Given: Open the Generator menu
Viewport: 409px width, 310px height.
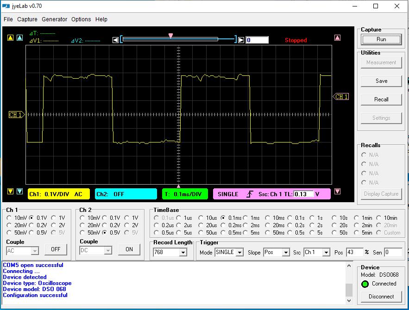Looking at the screenshot, I should click(x=54, y=19).
